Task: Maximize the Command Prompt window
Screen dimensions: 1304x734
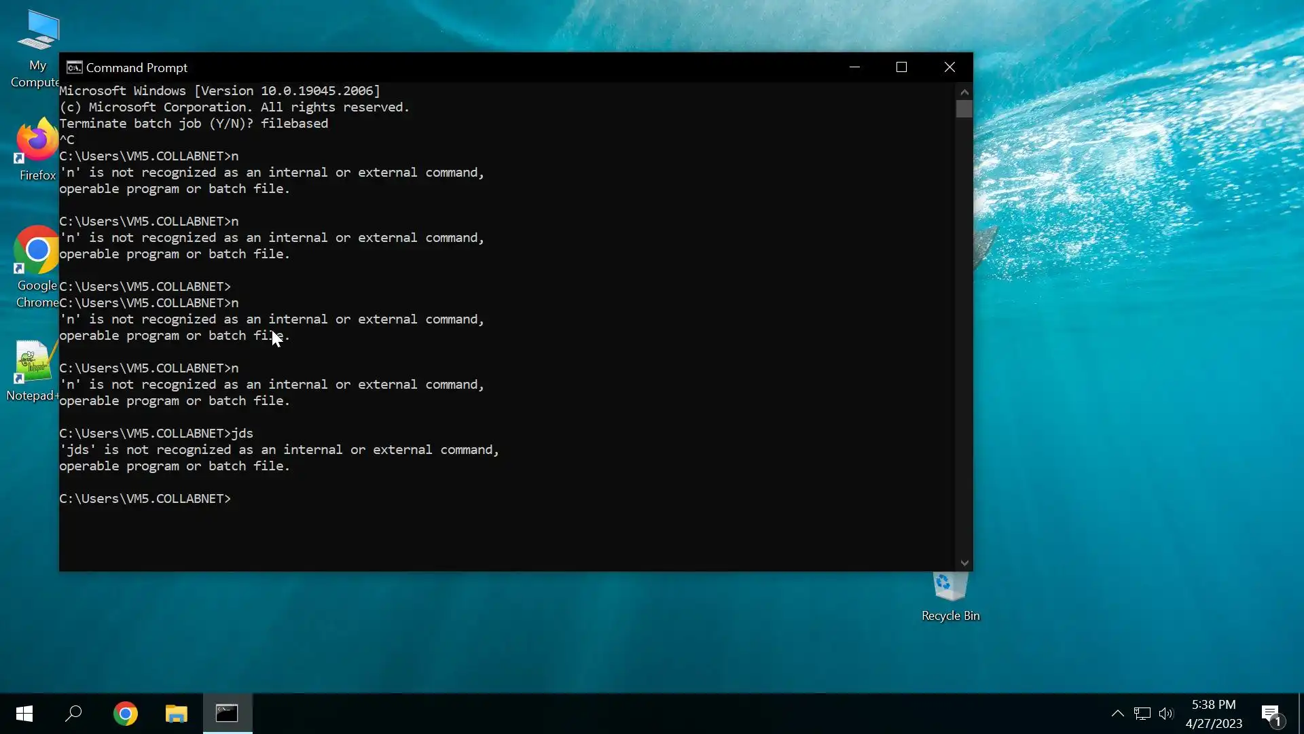Action: (x=901, y=67)
